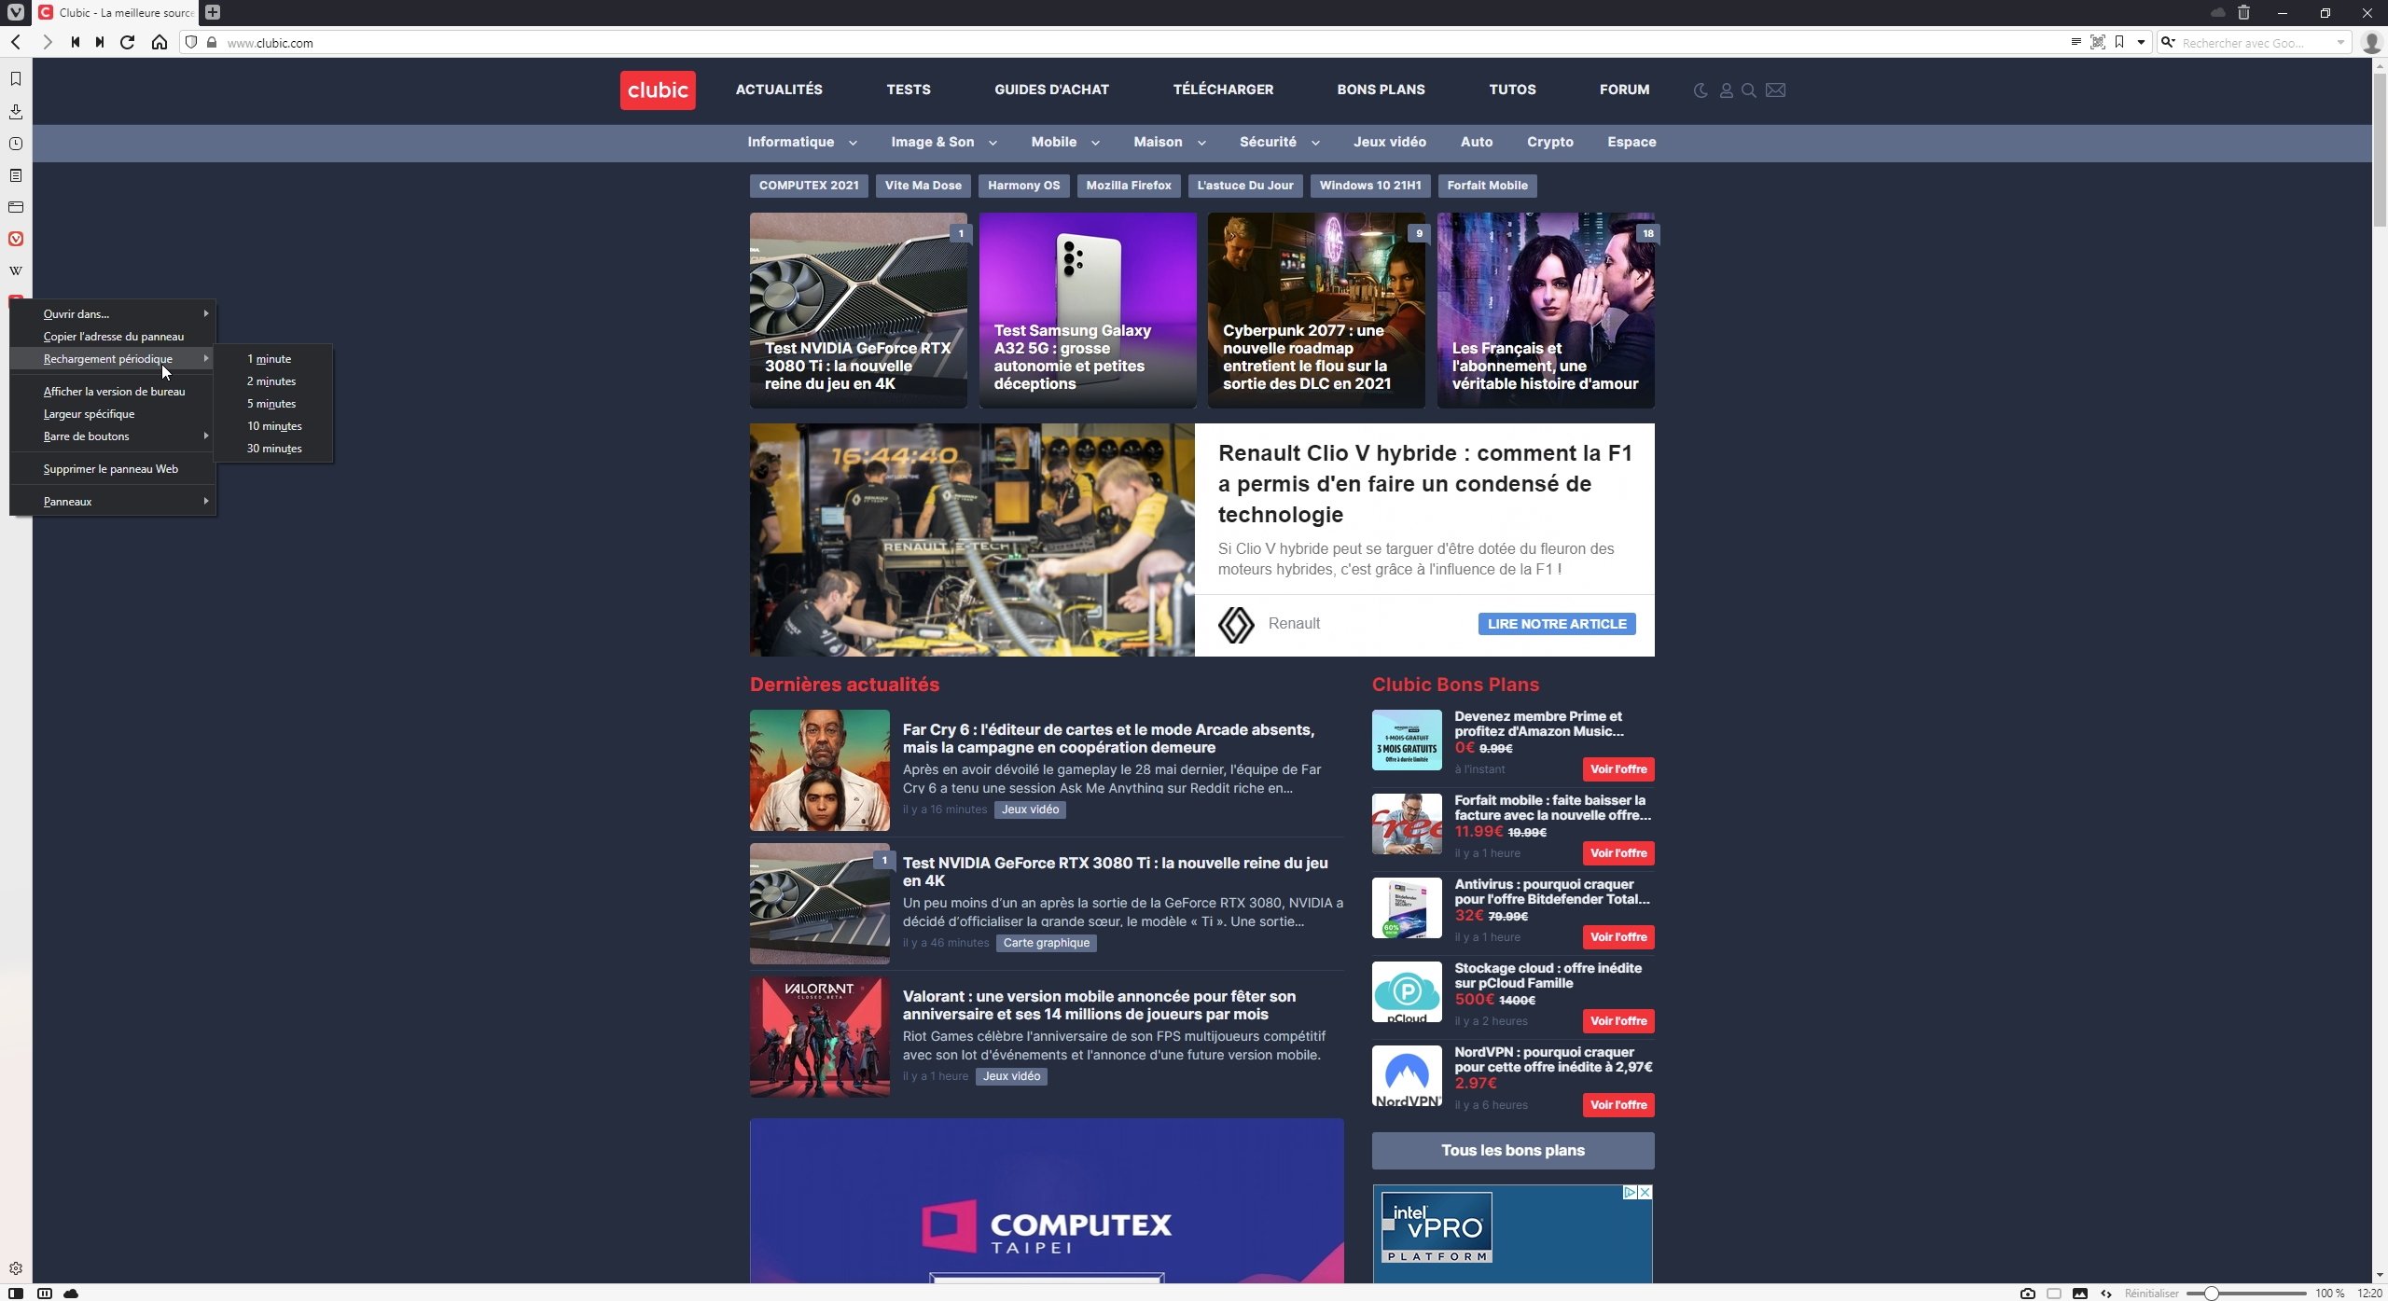Open sidebar settings gear

coord(16,1268)
